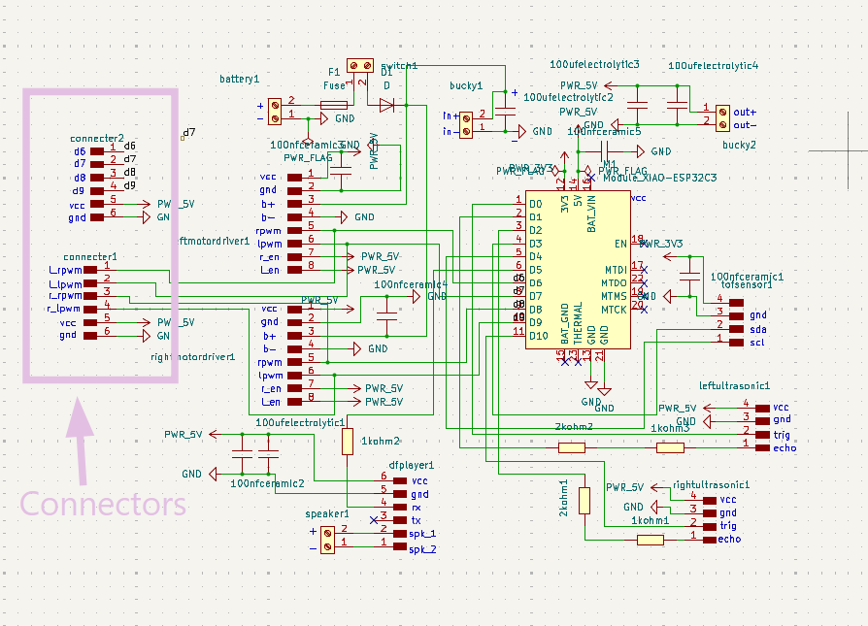Click the leftultrasonic1 reference label

pyautogui.click(x=734, y=385)
